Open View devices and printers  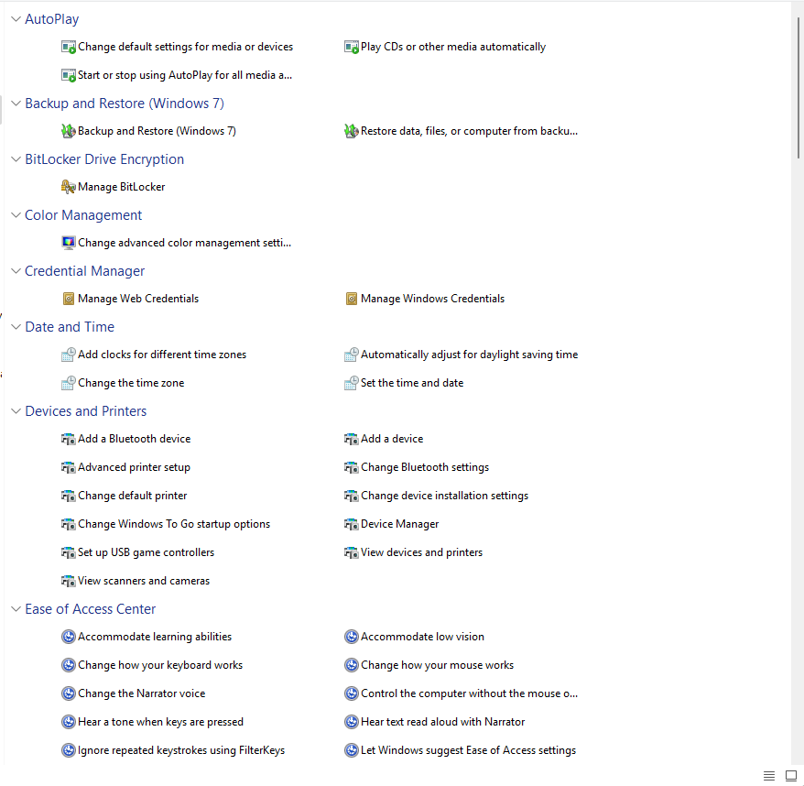pyautogui.click(x=421, y=552)
